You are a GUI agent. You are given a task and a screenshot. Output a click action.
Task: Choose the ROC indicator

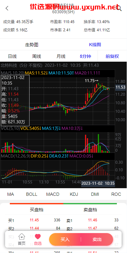tap(116, 194)
